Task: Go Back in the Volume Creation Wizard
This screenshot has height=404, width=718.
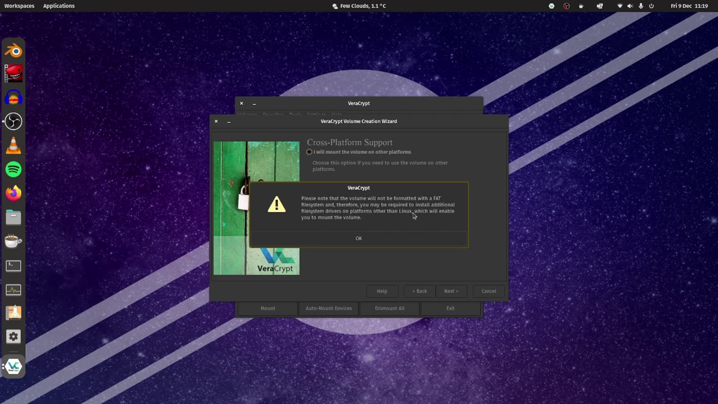Action: tap(420, 291)
